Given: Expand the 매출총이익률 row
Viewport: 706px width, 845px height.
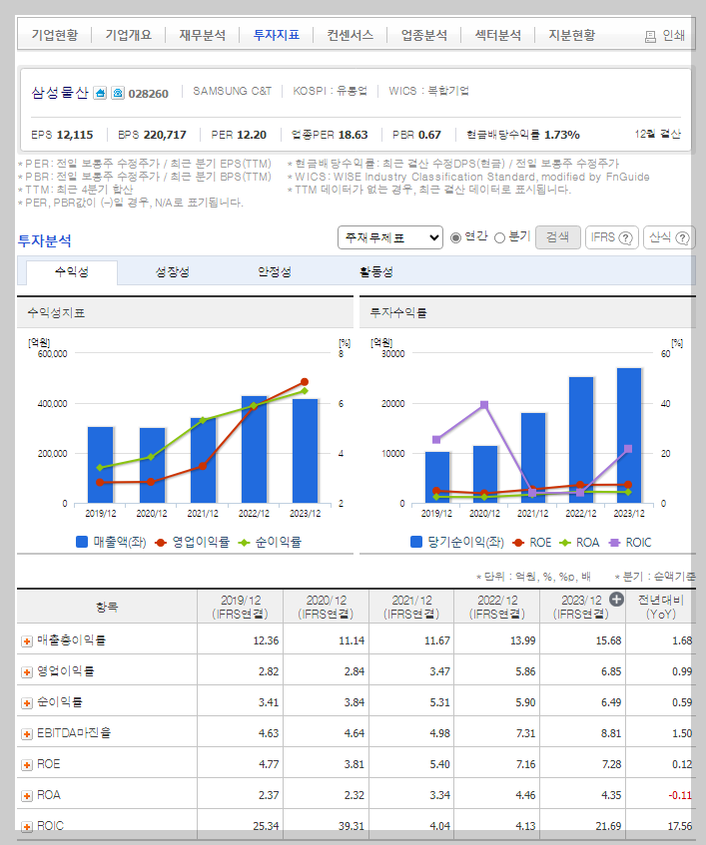Looking at the screenshot, I should [26, 641].
